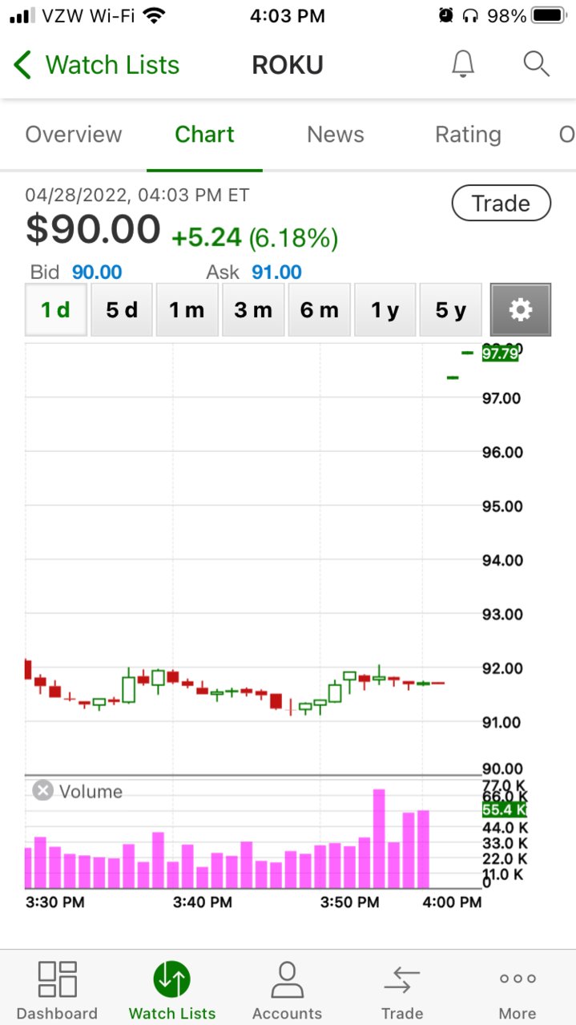
Task: Select the 1 y chart range
Action: [x=385, y=309]
